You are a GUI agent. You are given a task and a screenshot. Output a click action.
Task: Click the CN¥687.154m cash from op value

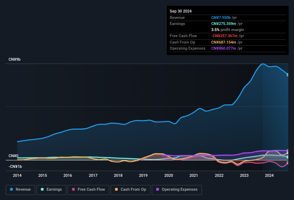point(223,42)
